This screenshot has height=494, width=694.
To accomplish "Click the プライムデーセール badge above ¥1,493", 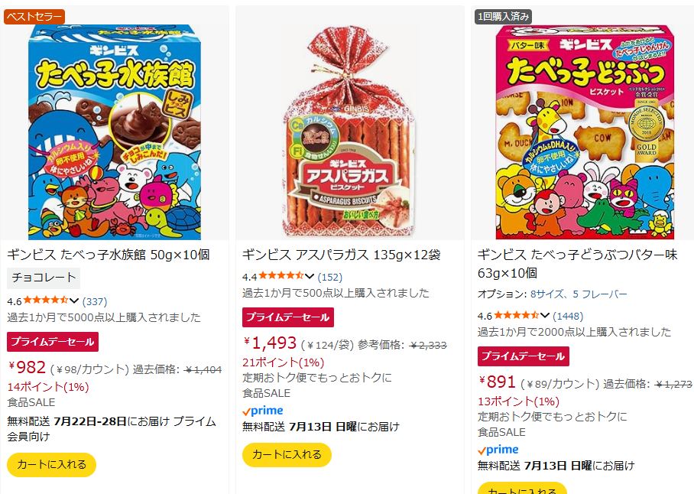I will coord(288,317).
